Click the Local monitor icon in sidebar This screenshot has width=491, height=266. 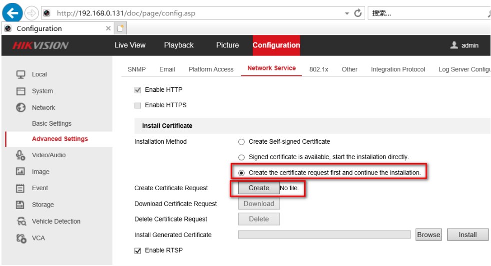tap(21, 74)
